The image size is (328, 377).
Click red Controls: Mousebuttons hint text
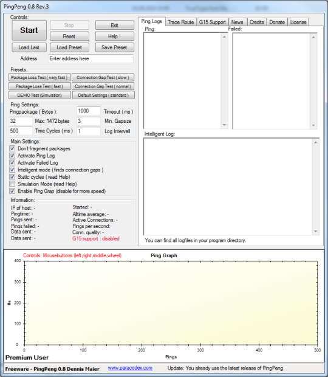pyautogui.click(x=72, y=255)
